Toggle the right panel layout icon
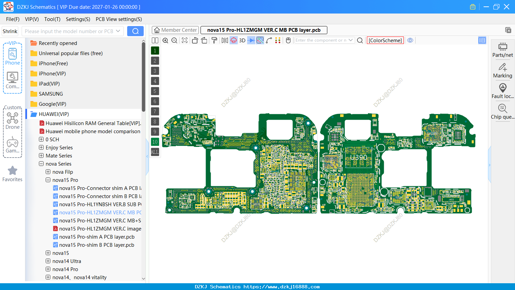 coord(482,40)
